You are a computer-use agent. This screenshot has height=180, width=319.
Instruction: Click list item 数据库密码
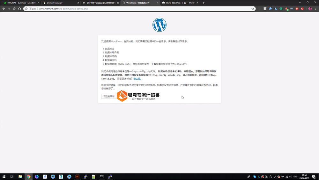[111, 57]
